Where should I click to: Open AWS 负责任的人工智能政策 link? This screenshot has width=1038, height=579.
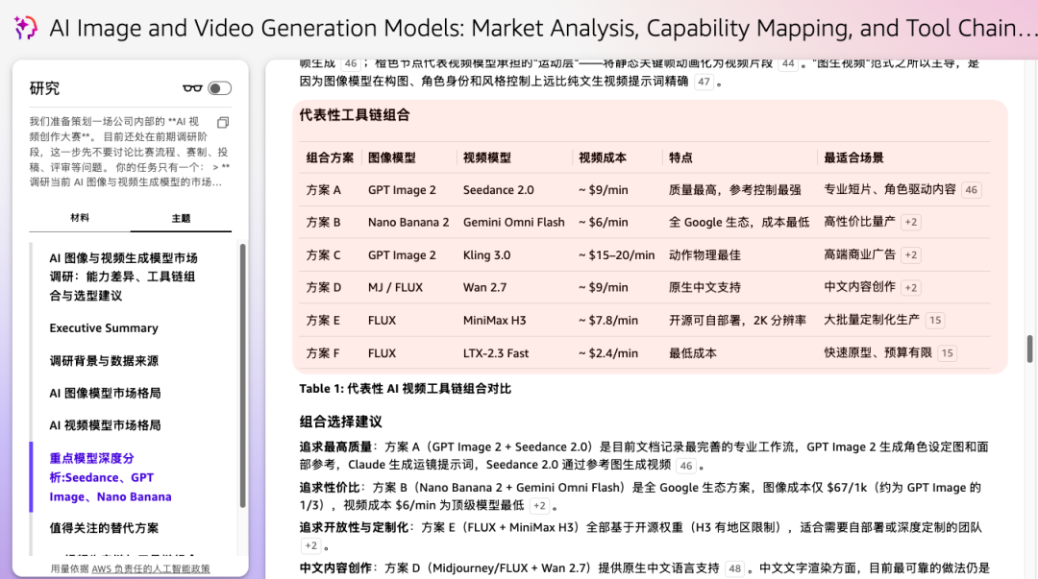coord(151,568)
